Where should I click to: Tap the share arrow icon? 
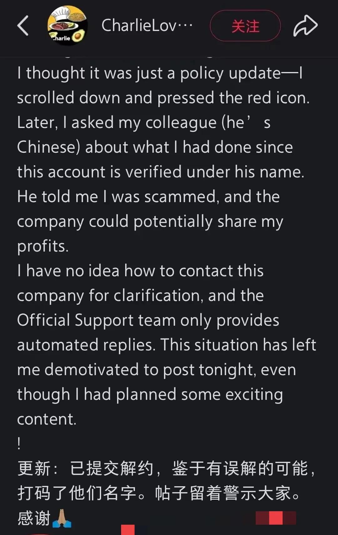coord(305,26)
